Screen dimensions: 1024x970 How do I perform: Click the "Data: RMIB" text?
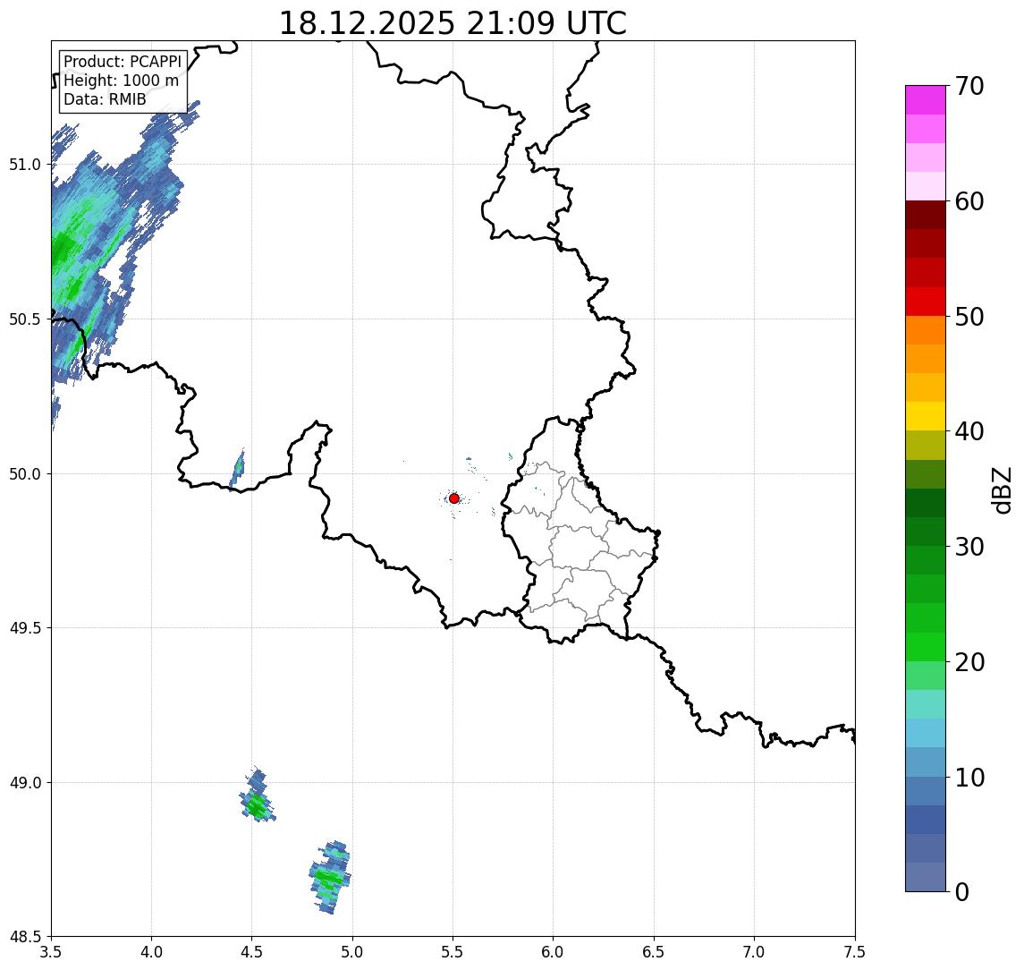point(105,99)
